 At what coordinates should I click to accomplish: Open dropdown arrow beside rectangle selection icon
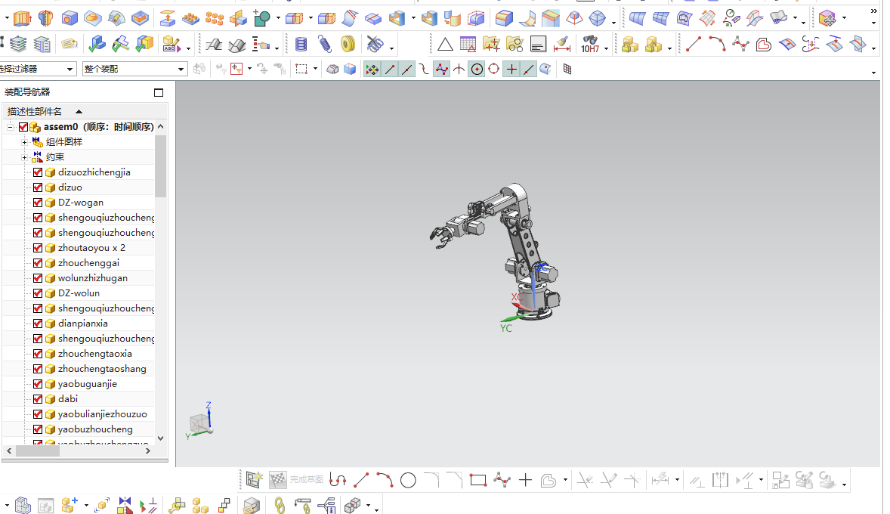tap(315, 70)
